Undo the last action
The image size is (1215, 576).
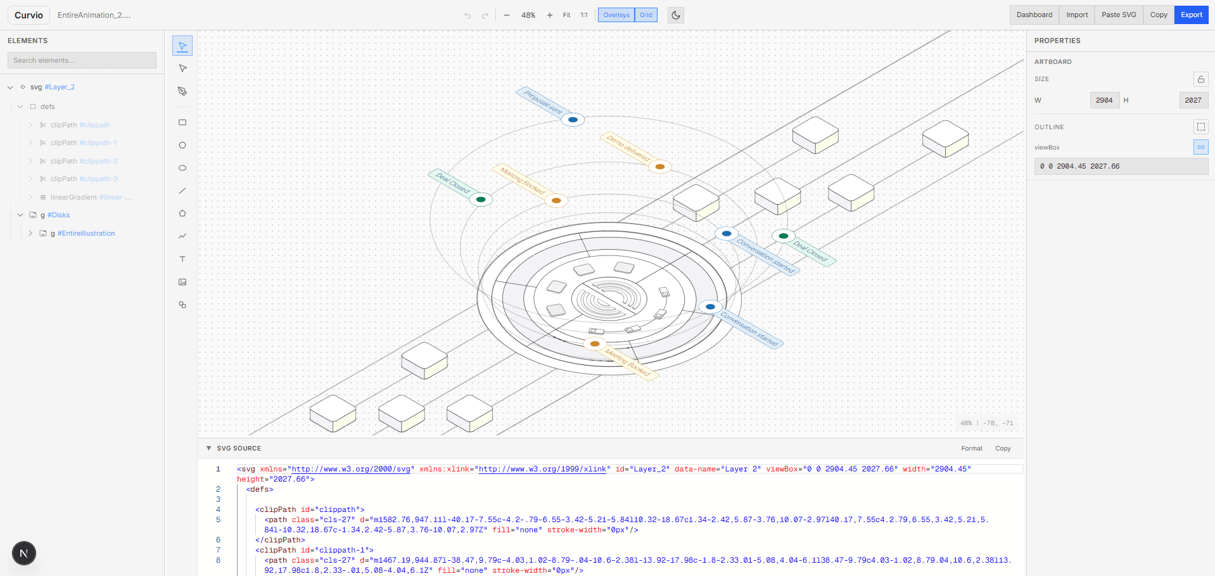pos(468,15)
